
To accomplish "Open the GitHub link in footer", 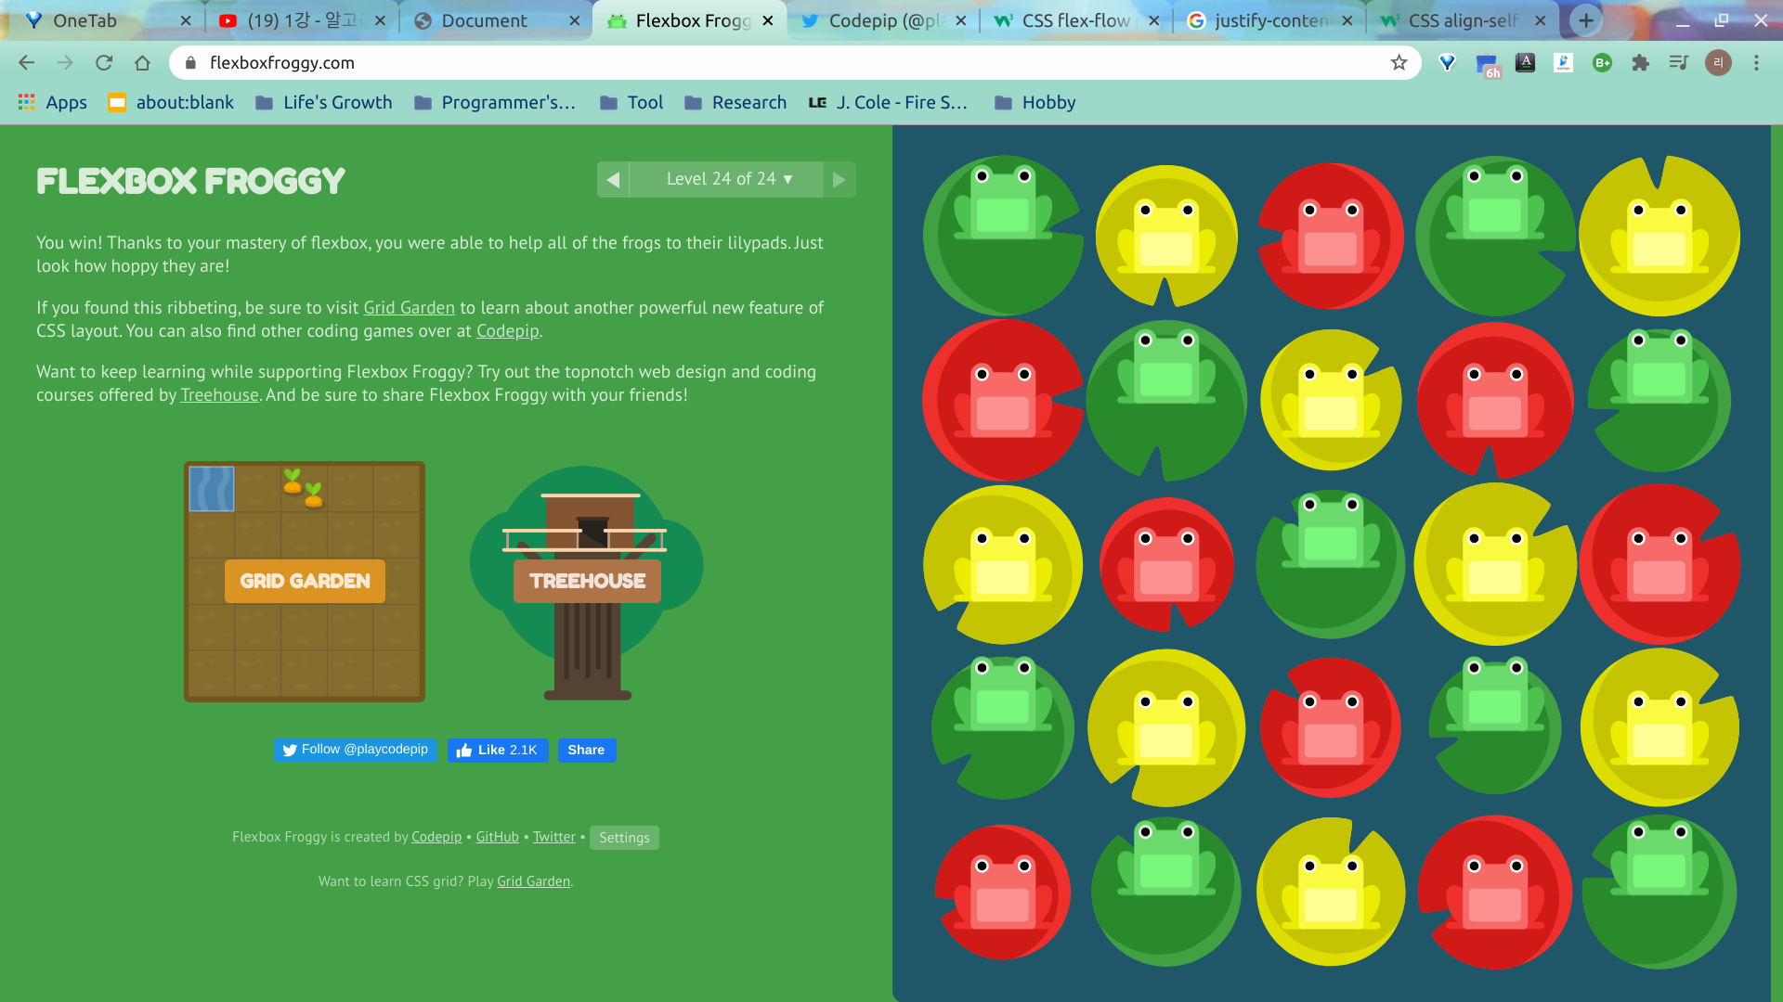I will (497, 837).
